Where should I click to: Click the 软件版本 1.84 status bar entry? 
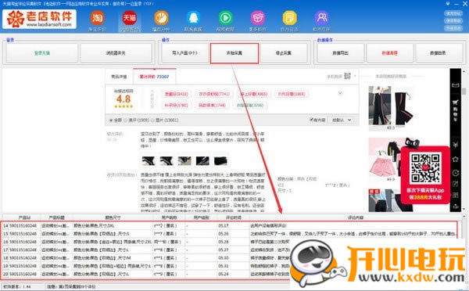click(x=17, y=287)
